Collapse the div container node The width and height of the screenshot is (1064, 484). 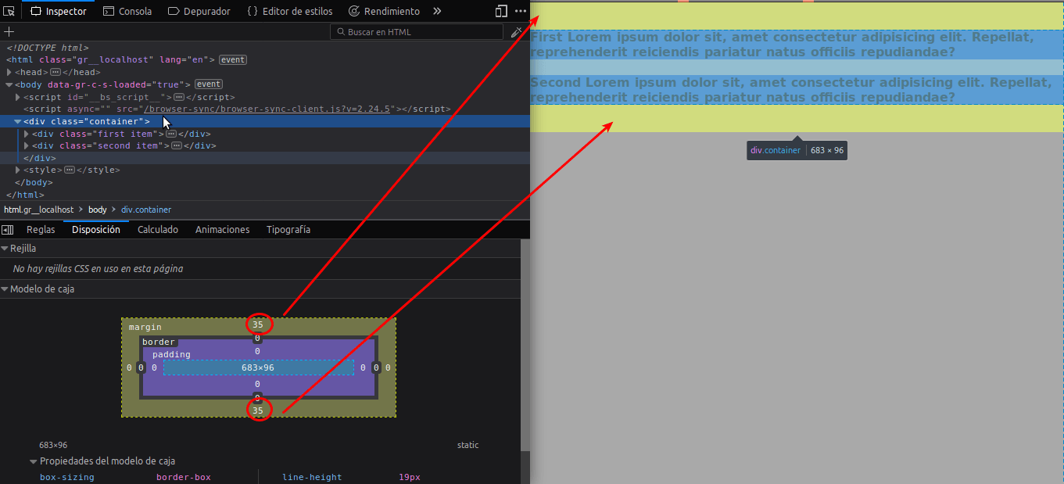(x=18, y=121)
